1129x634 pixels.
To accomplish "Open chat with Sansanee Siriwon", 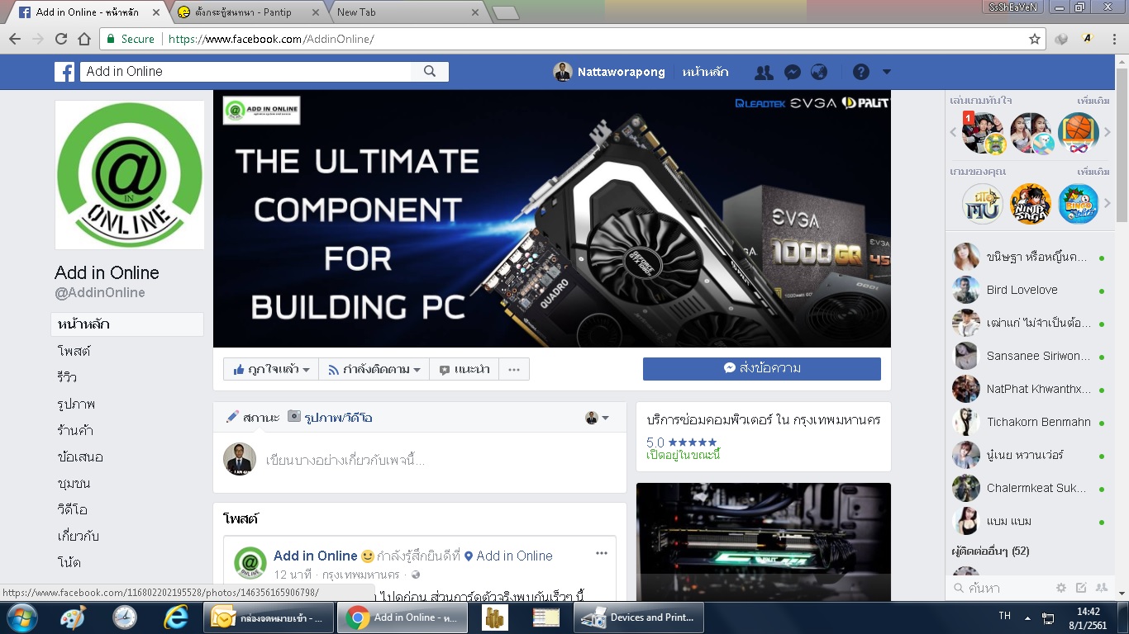I will [x=1029, y=356].
